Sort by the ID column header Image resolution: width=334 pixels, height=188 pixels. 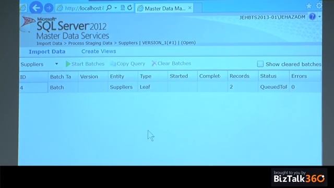(x=33, y=77)
